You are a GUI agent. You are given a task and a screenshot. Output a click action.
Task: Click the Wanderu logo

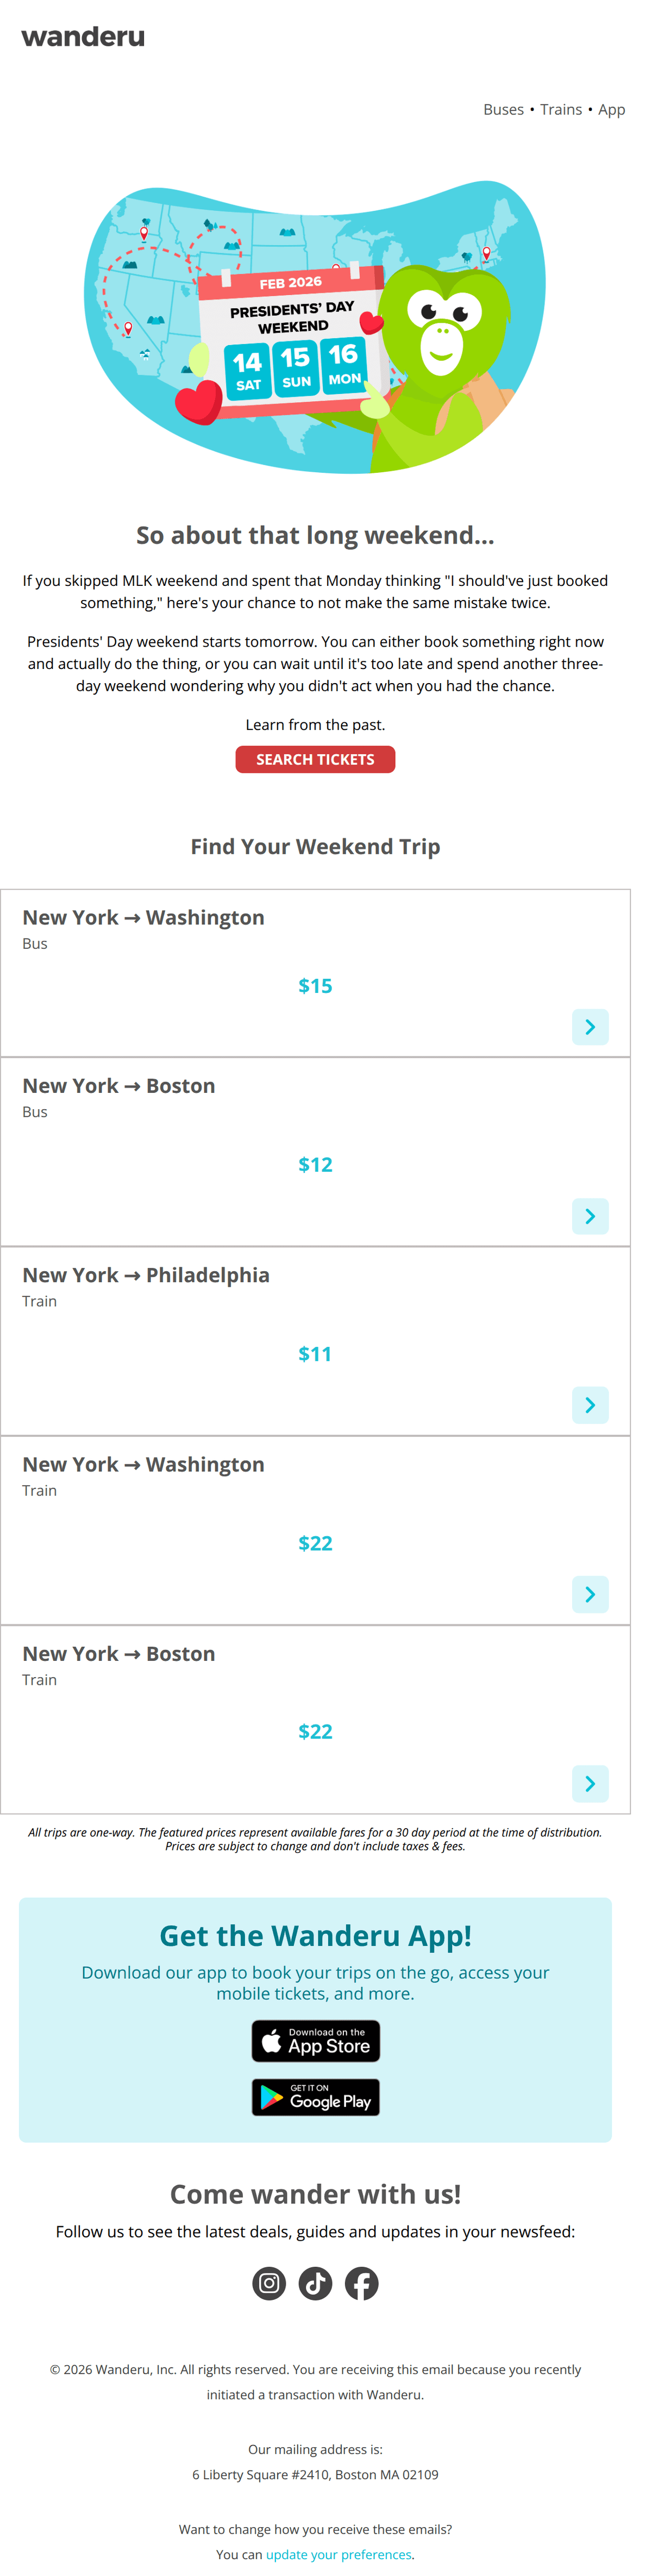point(83,37)
